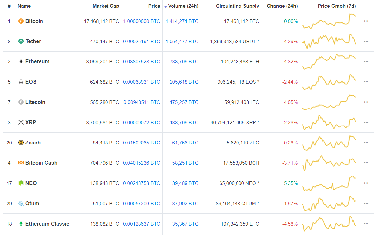Click the Qtum logo icon

point(21,204)
